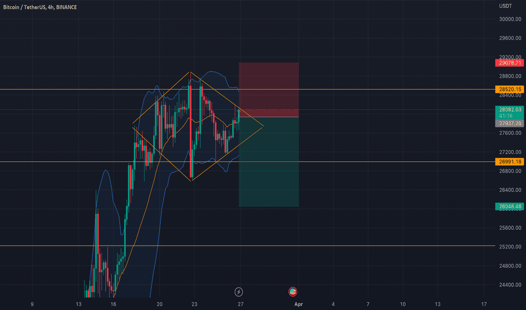
Task: Click the 17 date label on time axis
Action: (484, 304)
